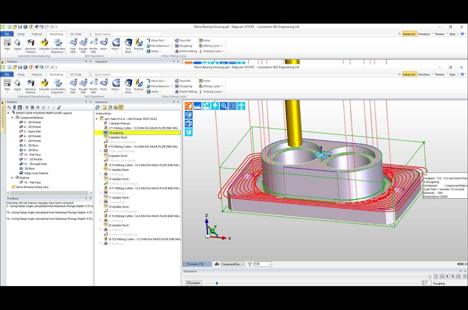Toggle the Constant speed button in Simulation
Viewport: 468px width, 310px height.
(x=193, y=283)
